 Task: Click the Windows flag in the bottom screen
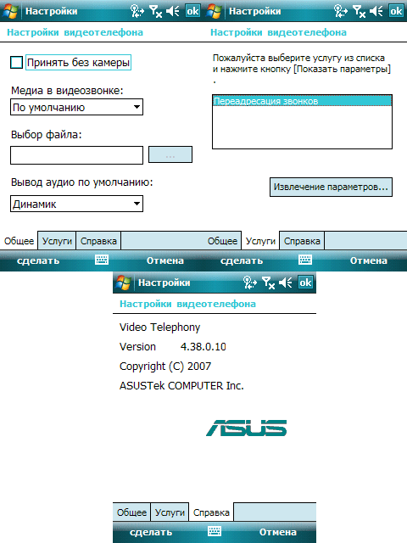(x=123, y=283)
